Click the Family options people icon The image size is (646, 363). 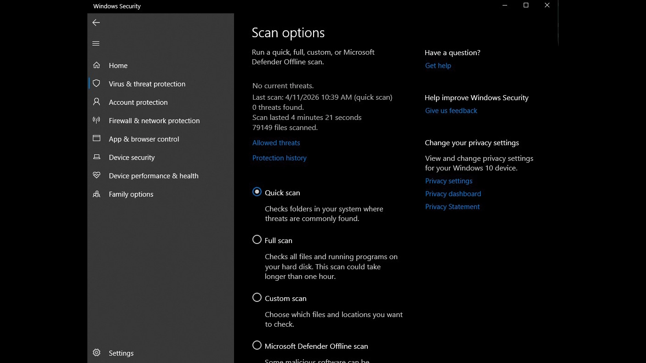(97, 194)
